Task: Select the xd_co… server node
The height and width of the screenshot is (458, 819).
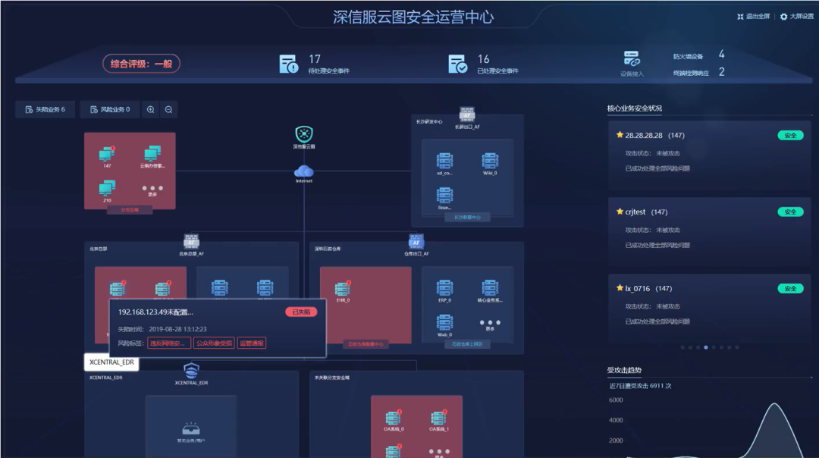Action: coord(444,160)
